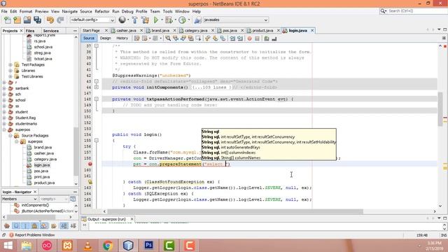This screenshot has width=448, height=252.
Task: Click the Shift Line Right icon
Action: coord(240,38)
